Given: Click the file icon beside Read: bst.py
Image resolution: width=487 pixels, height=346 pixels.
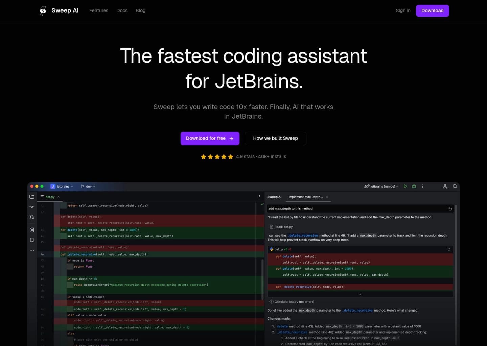Looking at the screenshot, I should pos(272,227).
